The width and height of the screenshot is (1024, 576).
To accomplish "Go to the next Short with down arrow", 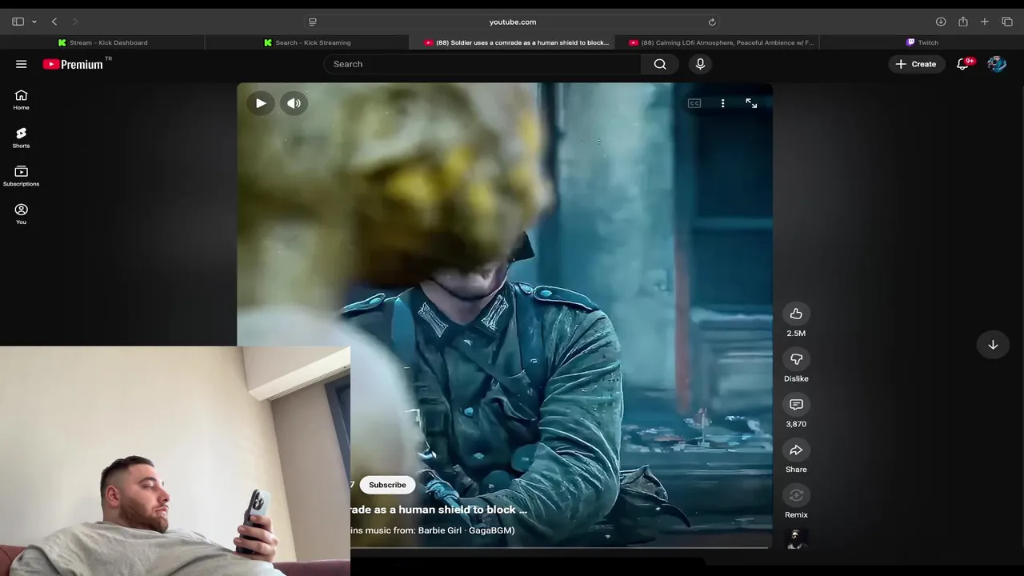I will (x=993, y=345).
